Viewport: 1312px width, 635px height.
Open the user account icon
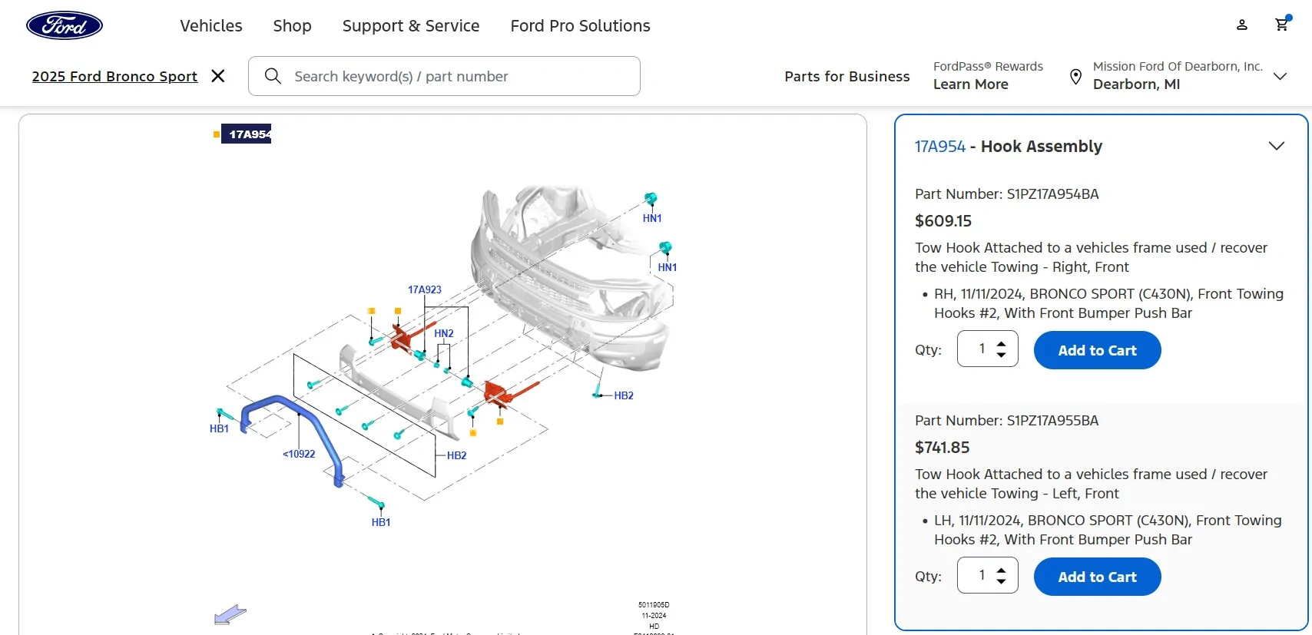[1242, 25]
